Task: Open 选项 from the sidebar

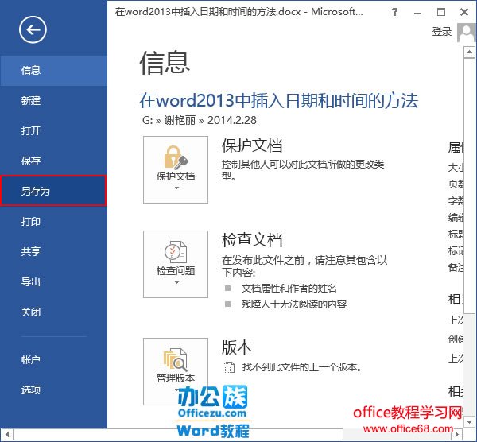Action: [x=53, y=390]
